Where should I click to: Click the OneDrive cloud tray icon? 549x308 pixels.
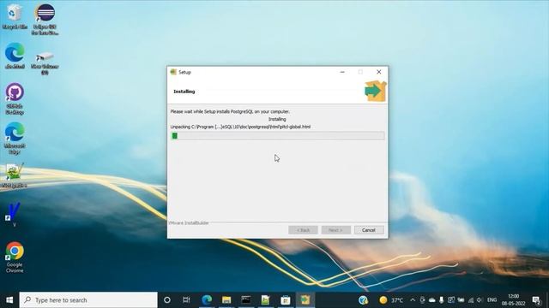coord(432,300)
